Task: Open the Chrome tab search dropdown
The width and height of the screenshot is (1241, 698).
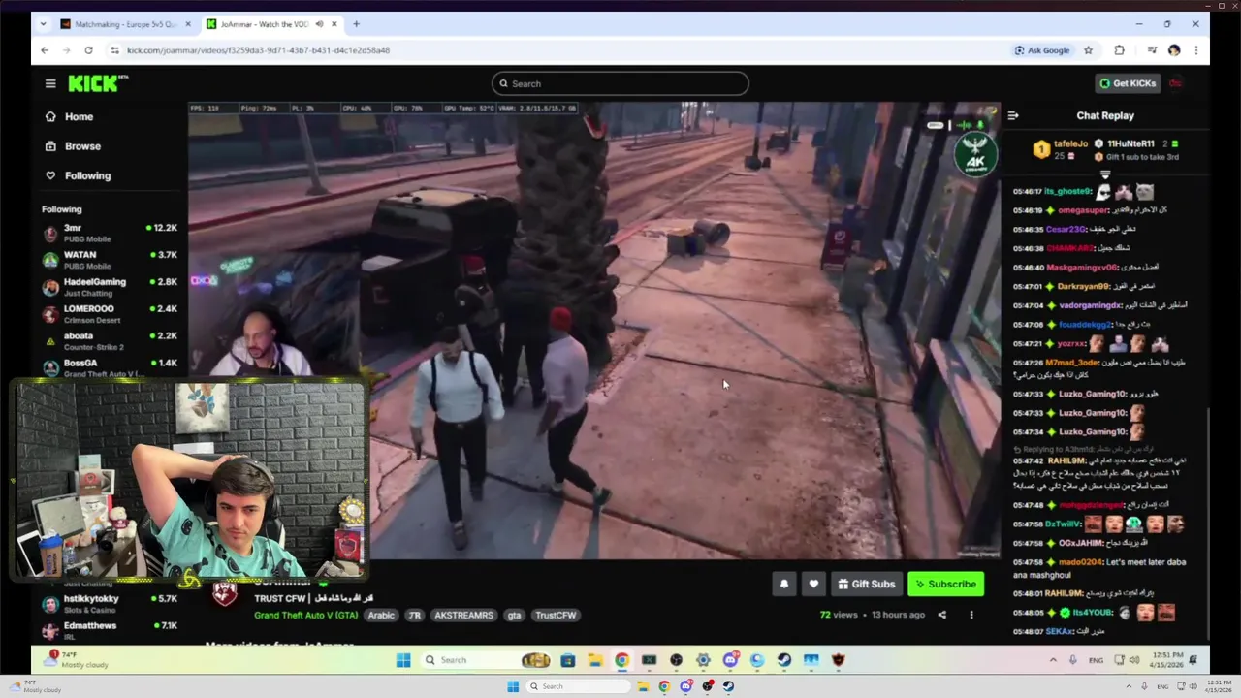Action: pyautogui.click(x=42, y=23)
